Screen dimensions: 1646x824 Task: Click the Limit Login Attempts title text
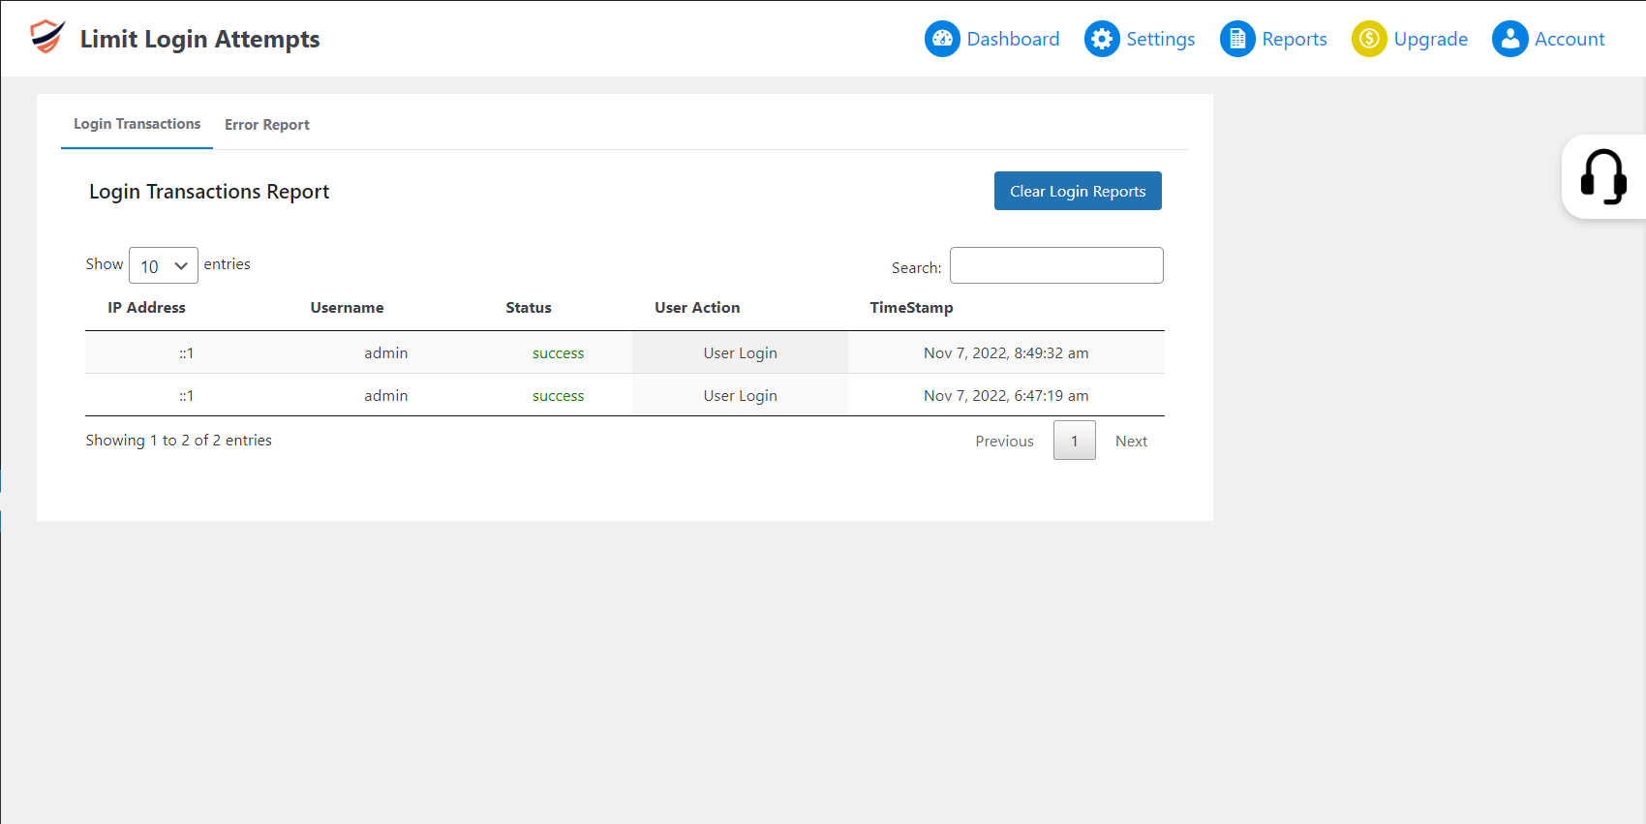199,39
